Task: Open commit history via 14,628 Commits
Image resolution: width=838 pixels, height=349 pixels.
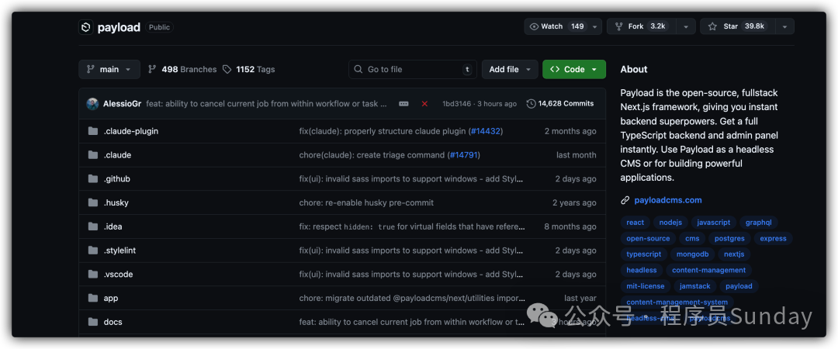Action: (x=559, y=104)
